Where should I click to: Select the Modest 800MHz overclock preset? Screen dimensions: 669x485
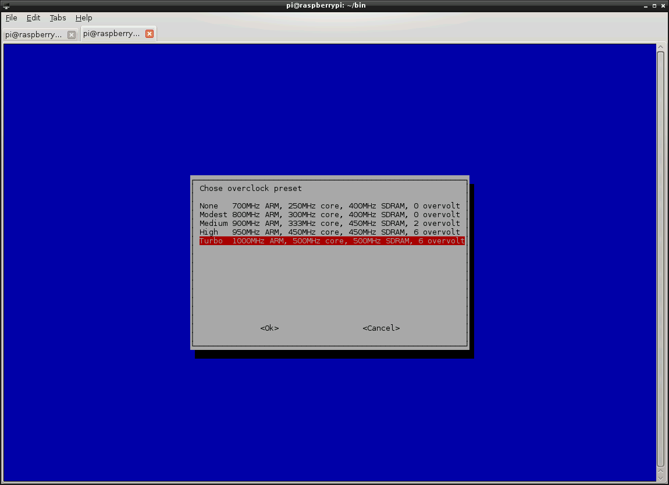329,215
